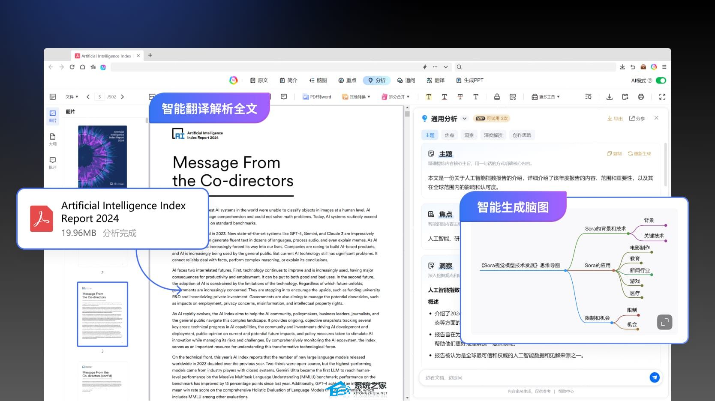Select the strikethrough text tool
Image resolution: width=715 pixels, height=401 pixels.
(x=460, y=97)
